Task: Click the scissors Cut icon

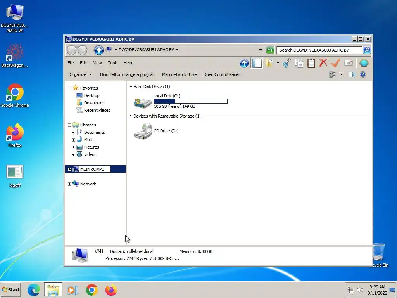Action: [287, 63]
